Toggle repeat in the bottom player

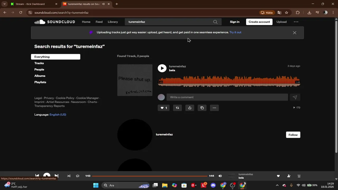[x=78, y=176]
